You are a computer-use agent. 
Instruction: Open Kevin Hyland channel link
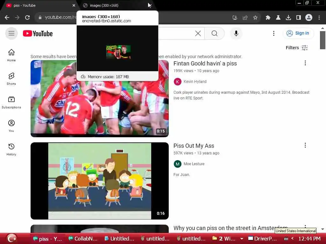click(195, 82)
